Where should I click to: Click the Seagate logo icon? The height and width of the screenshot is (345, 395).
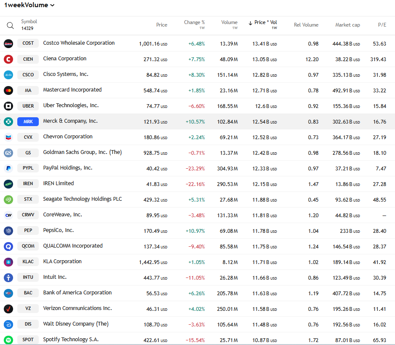(8, 199)
